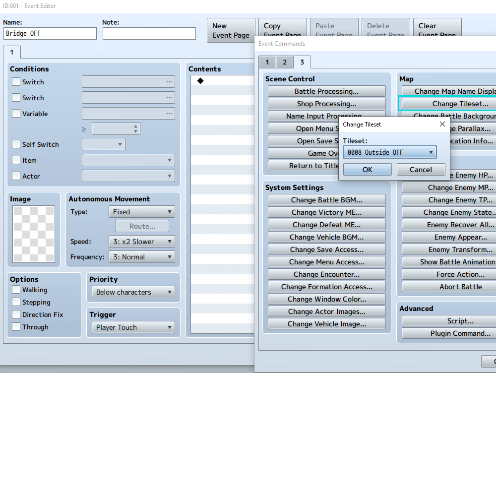Click the Change Battle BGM command
The image size is (496, 496).
tap(326, 199)
